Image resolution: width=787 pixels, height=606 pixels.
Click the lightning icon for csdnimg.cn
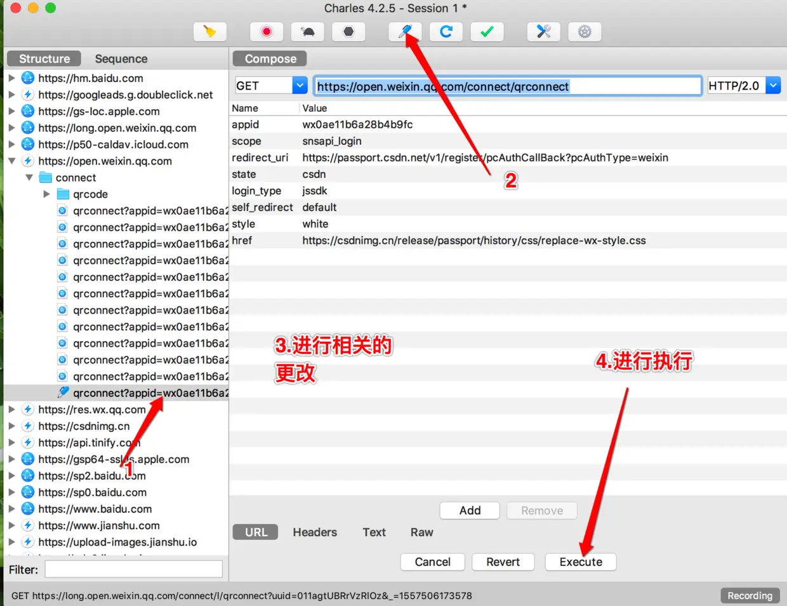[x=28, y=426]
